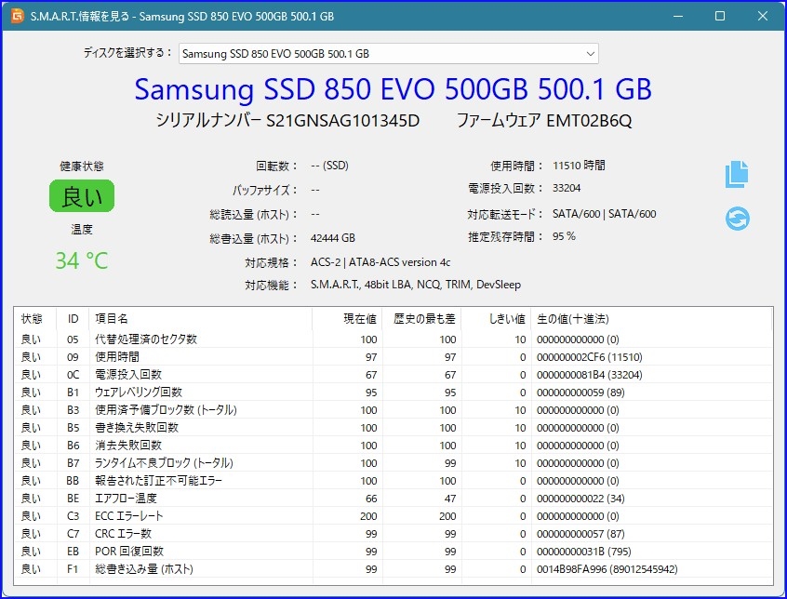Click raw value 0014B98FA996 (89012545942)
Viewport: 787px width, 599px height.
click(607, 569)
